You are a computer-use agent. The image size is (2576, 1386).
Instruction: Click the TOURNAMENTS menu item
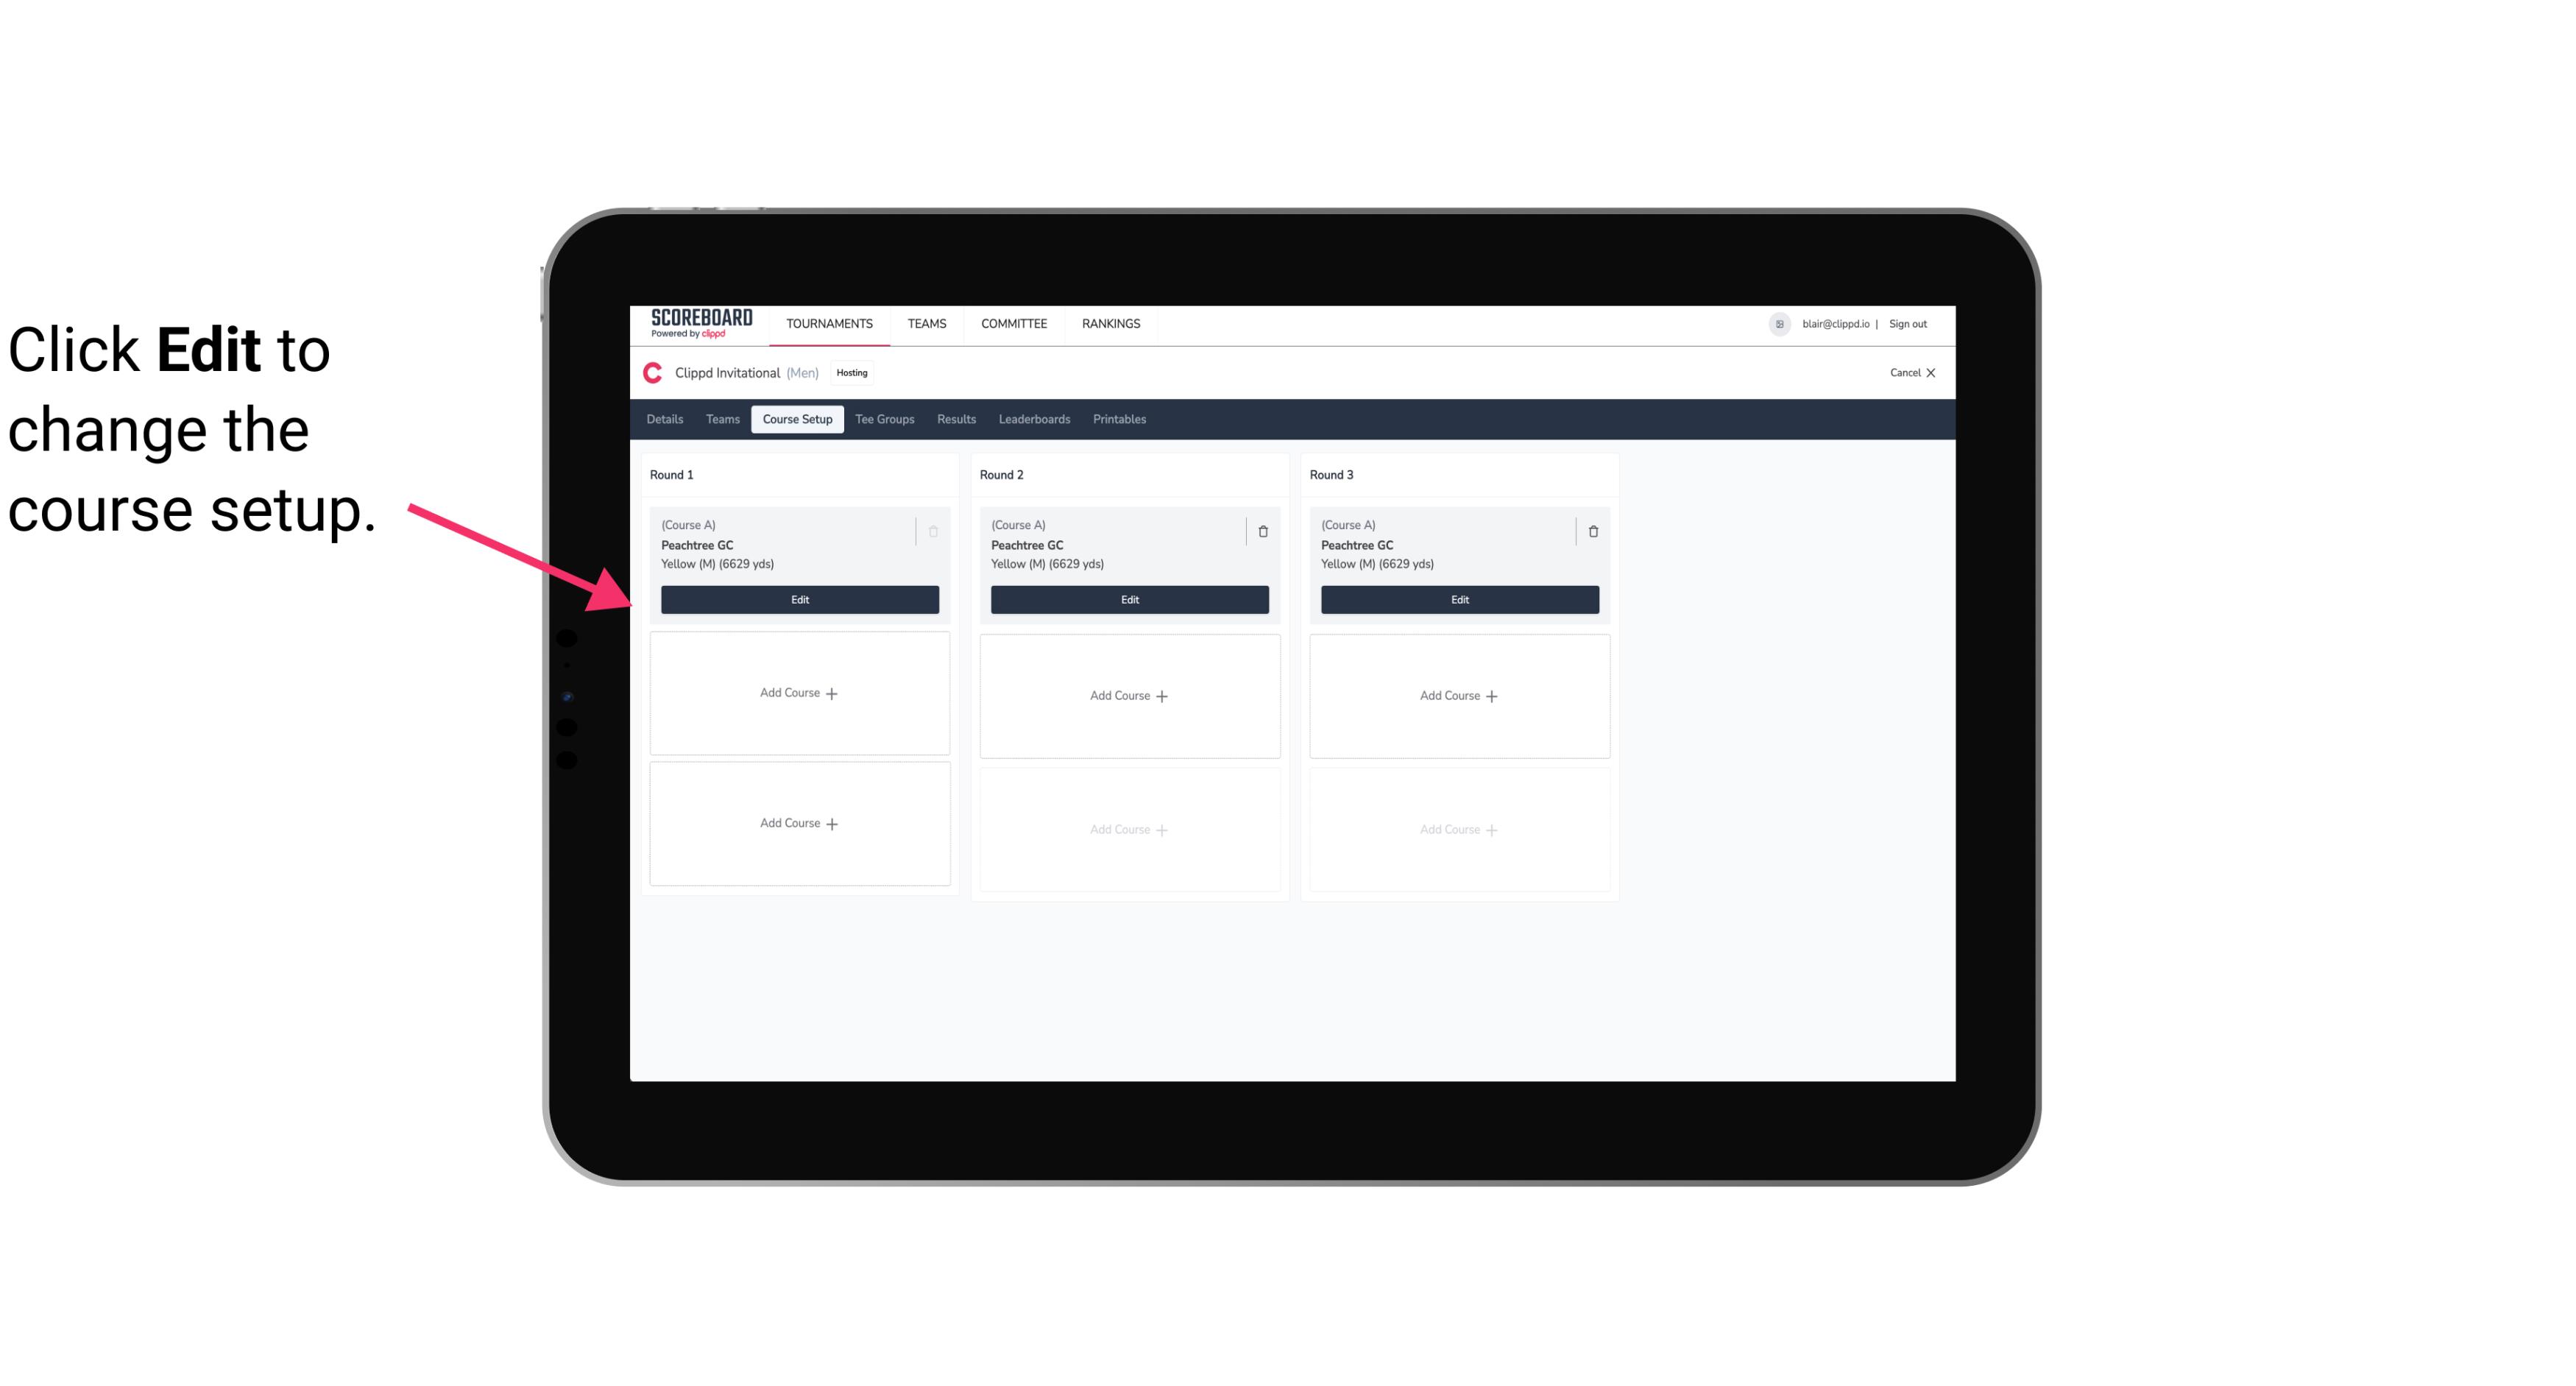[x=831, y=322]
